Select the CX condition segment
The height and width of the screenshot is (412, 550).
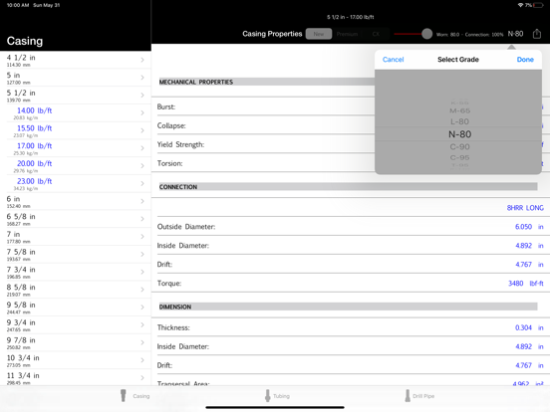[x=376, y=34]
